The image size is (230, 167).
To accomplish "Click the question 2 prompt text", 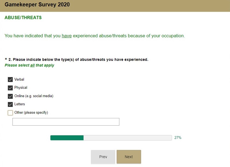I will point(79,60).
